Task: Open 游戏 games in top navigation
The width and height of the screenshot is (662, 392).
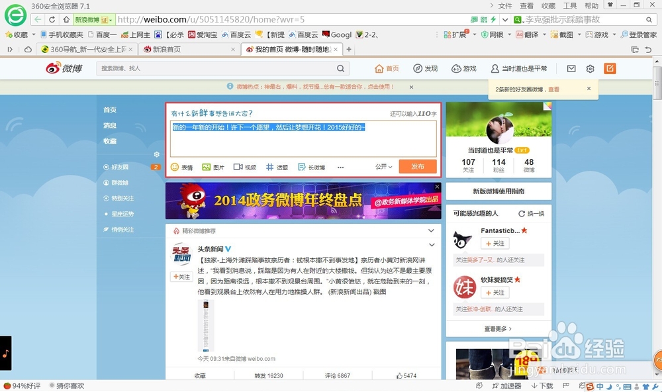Action: point(463,68)
